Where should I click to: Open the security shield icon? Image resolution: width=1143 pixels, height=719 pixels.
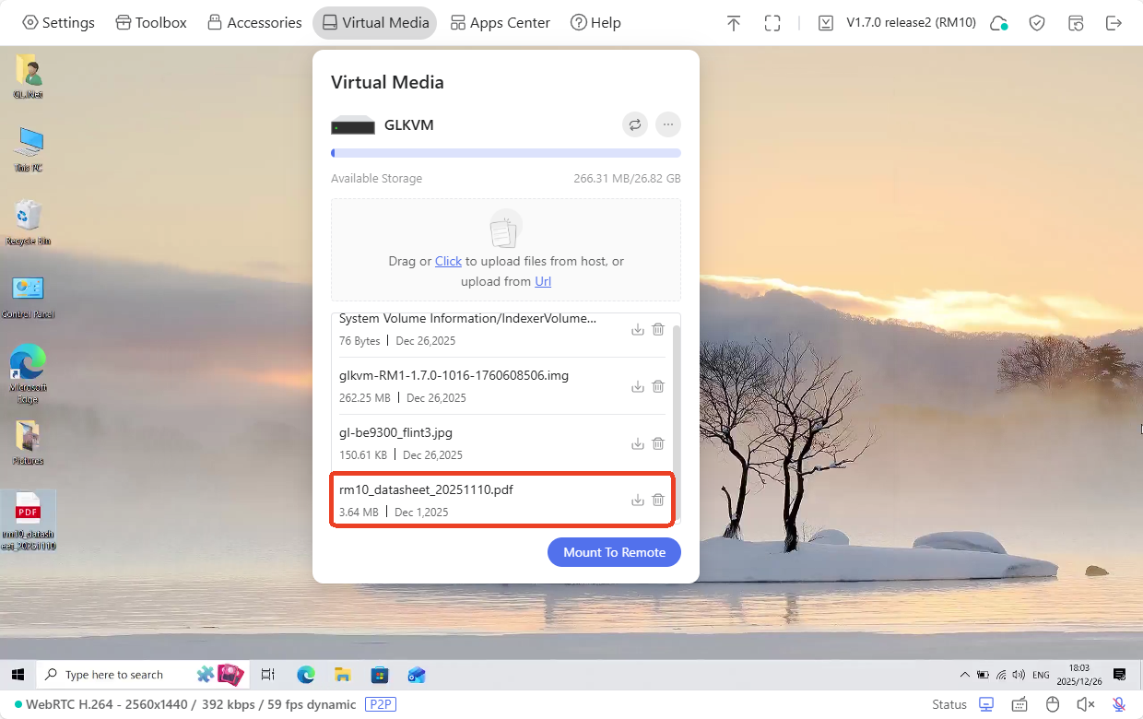click(x=1037, y=23)
